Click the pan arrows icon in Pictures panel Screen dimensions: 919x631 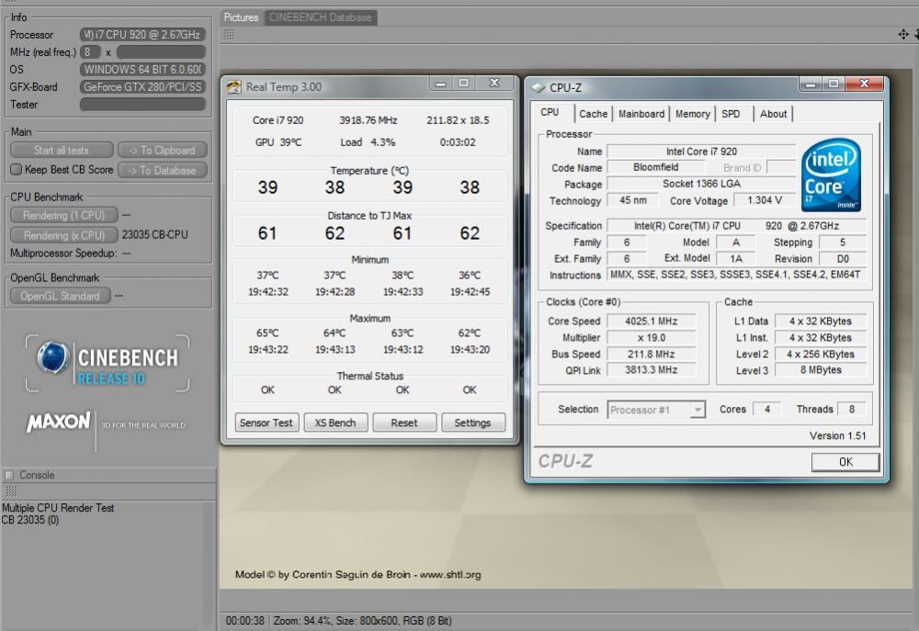[x=903, y=35]
